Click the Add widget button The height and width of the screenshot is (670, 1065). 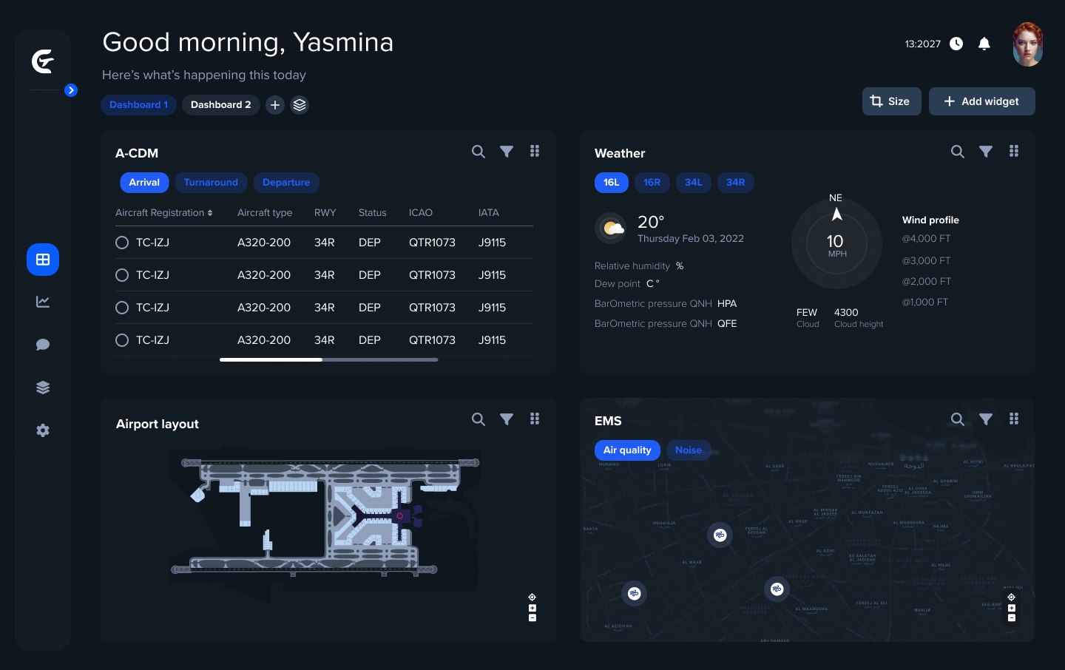click(x=981, y=101)
